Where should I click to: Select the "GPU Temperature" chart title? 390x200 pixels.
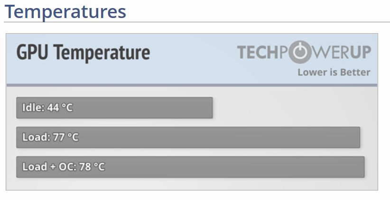click(83, 52)
